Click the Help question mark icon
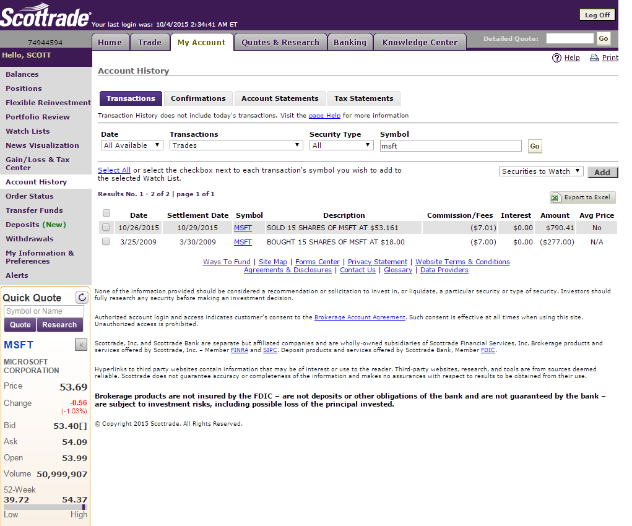 [556, 58]
